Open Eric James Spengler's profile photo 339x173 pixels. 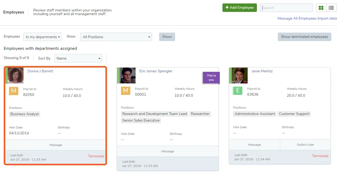[128, 76]
